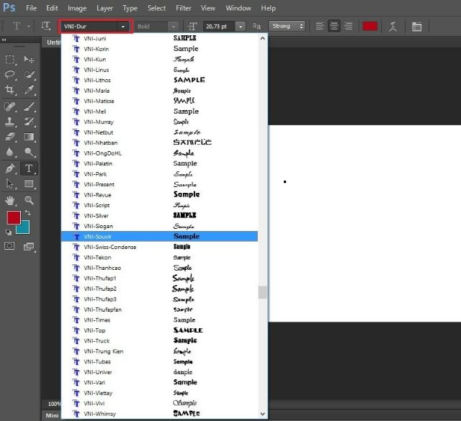
Task: Open the type tool preset picker
Action: coord(29,26)
